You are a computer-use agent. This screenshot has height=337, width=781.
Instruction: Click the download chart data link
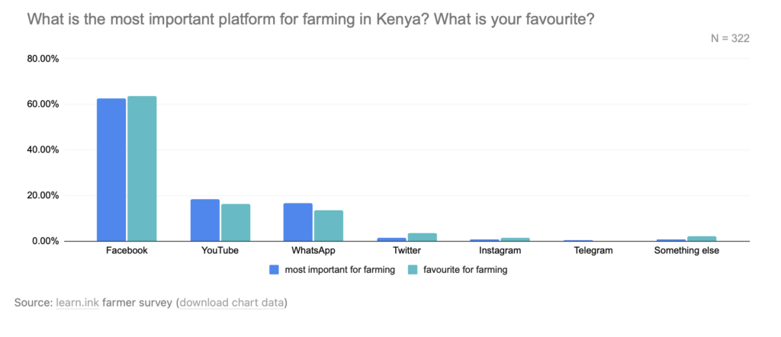[x=232, y=303]
